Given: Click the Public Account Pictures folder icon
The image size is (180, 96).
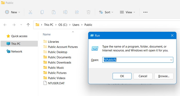Looking at the screenshot, I should tap(45, 47).
